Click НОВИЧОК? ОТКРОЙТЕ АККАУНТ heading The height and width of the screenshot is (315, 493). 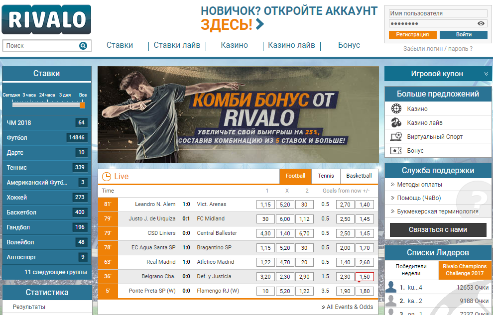click(x=289, y=11)
